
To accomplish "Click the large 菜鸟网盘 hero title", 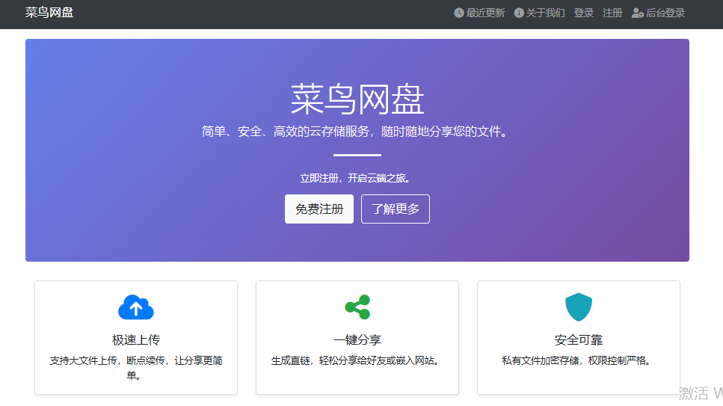I will 357,99.
